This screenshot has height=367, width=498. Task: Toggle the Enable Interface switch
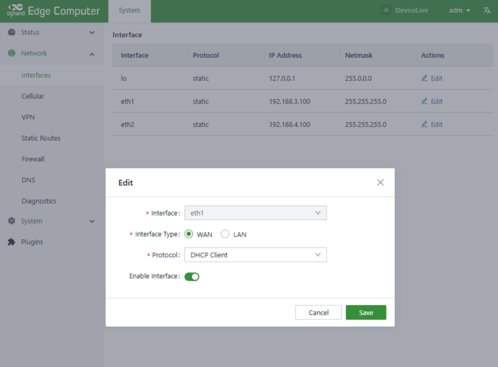(192, 277)
